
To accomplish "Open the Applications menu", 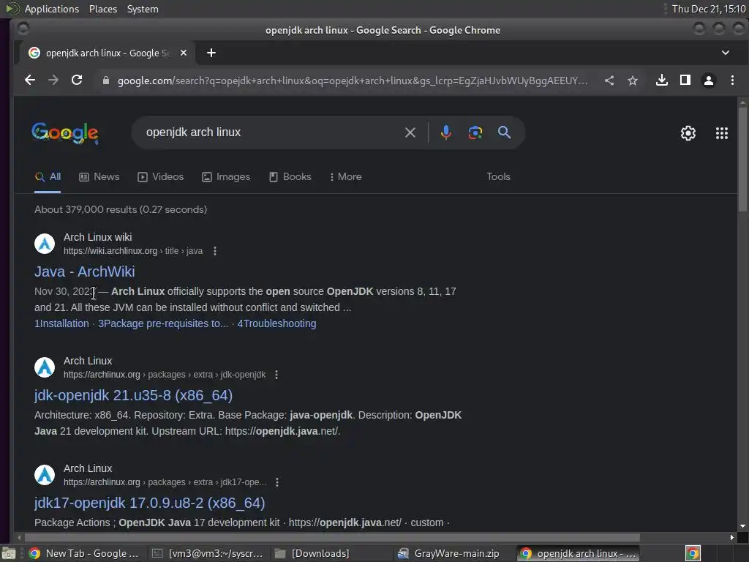I will tap(52, 9).
